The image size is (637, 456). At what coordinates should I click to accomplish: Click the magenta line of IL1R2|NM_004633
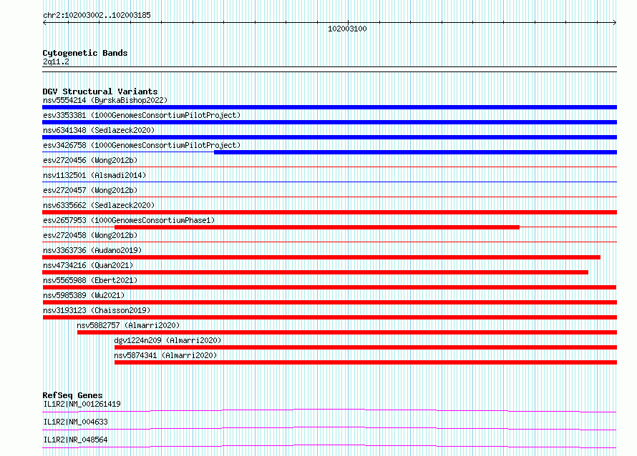(x=329, y=427)
